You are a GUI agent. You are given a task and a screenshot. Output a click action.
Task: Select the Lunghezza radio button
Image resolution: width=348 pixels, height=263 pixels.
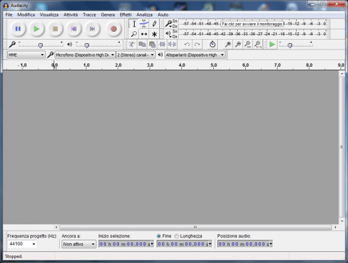(x=177, y=236)
